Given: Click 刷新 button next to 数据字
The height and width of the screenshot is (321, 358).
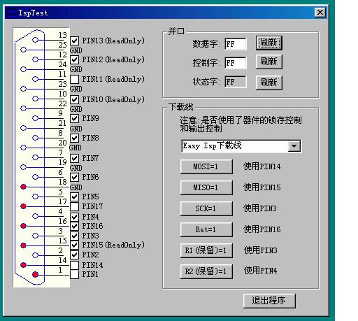Looking at the screenshot, I should pos(269,43).
